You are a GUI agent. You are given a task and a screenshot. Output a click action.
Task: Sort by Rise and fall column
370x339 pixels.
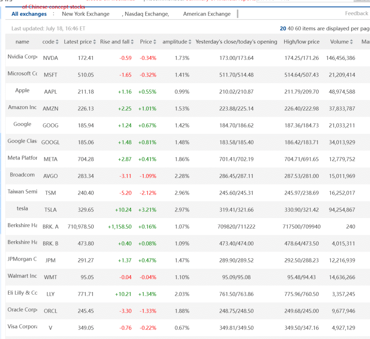coord(132,42)
